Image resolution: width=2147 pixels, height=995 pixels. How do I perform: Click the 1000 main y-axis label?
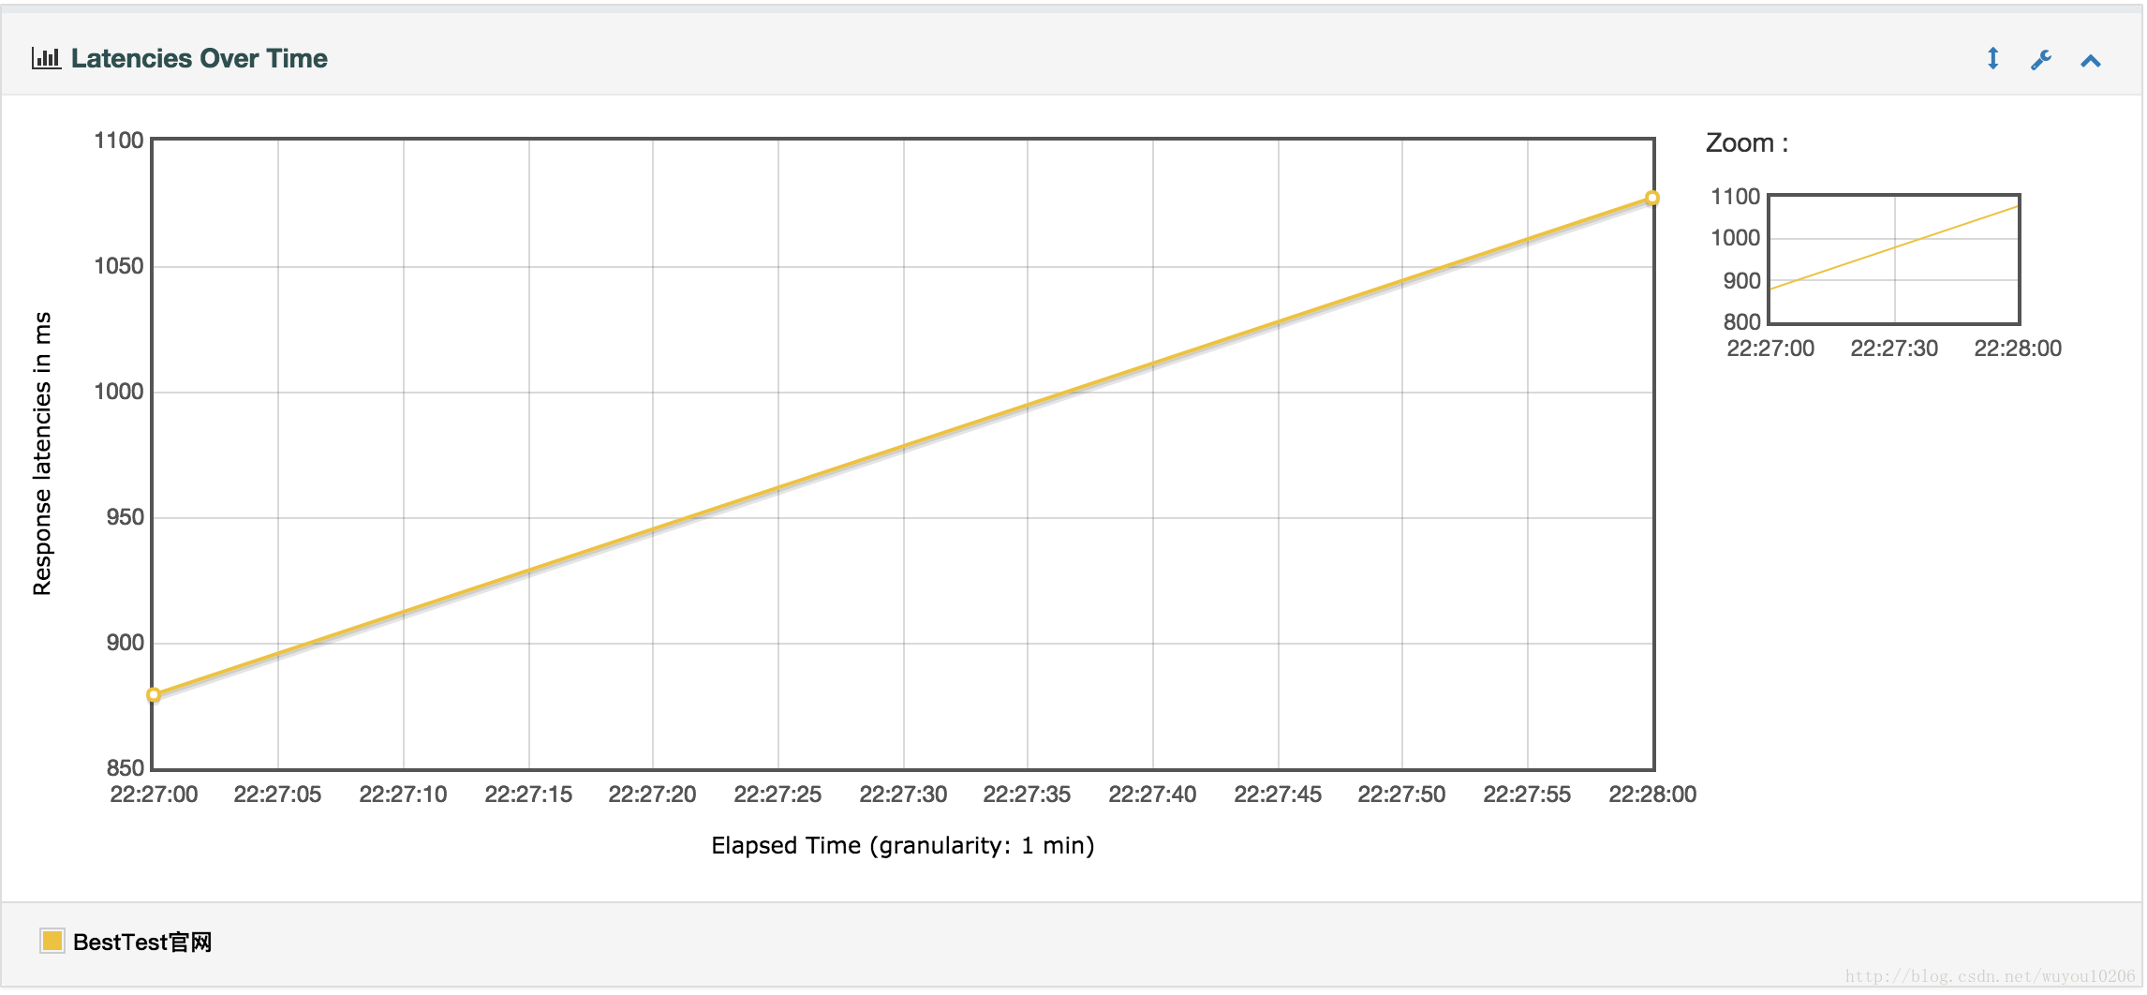click(x=119, y=392)
